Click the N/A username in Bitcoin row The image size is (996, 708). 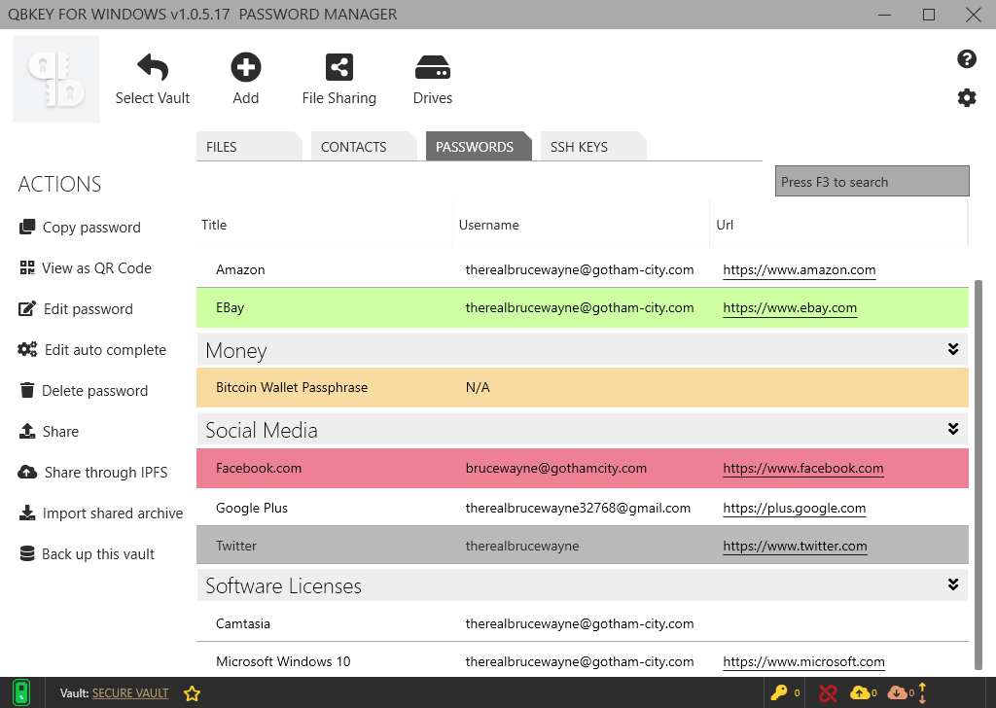[478, 387]
